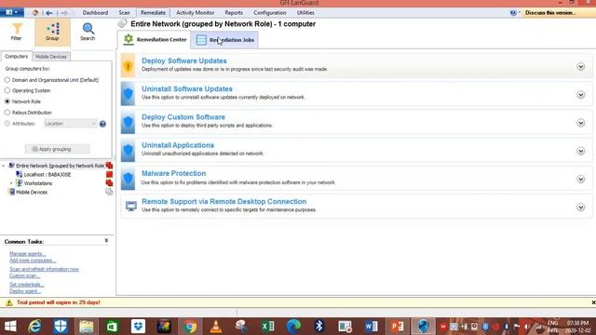The image size is (596, 335).
Task: Open the Activity Monitor menu
Action: coord(195,12)
